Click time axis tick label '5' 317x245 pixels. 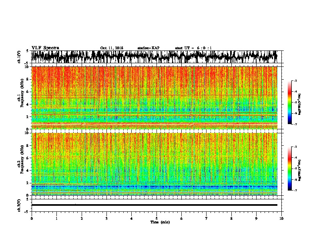156,219
